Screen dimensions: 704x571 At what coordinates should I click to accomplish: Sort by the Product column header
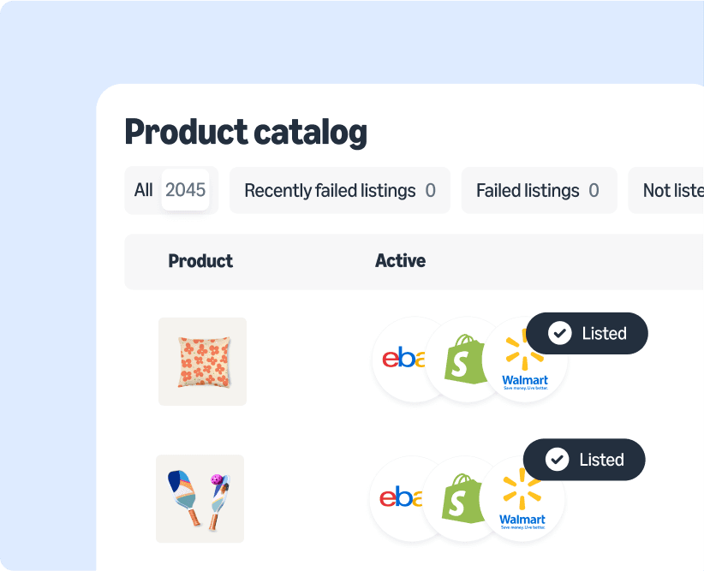(x=200, y=261)
